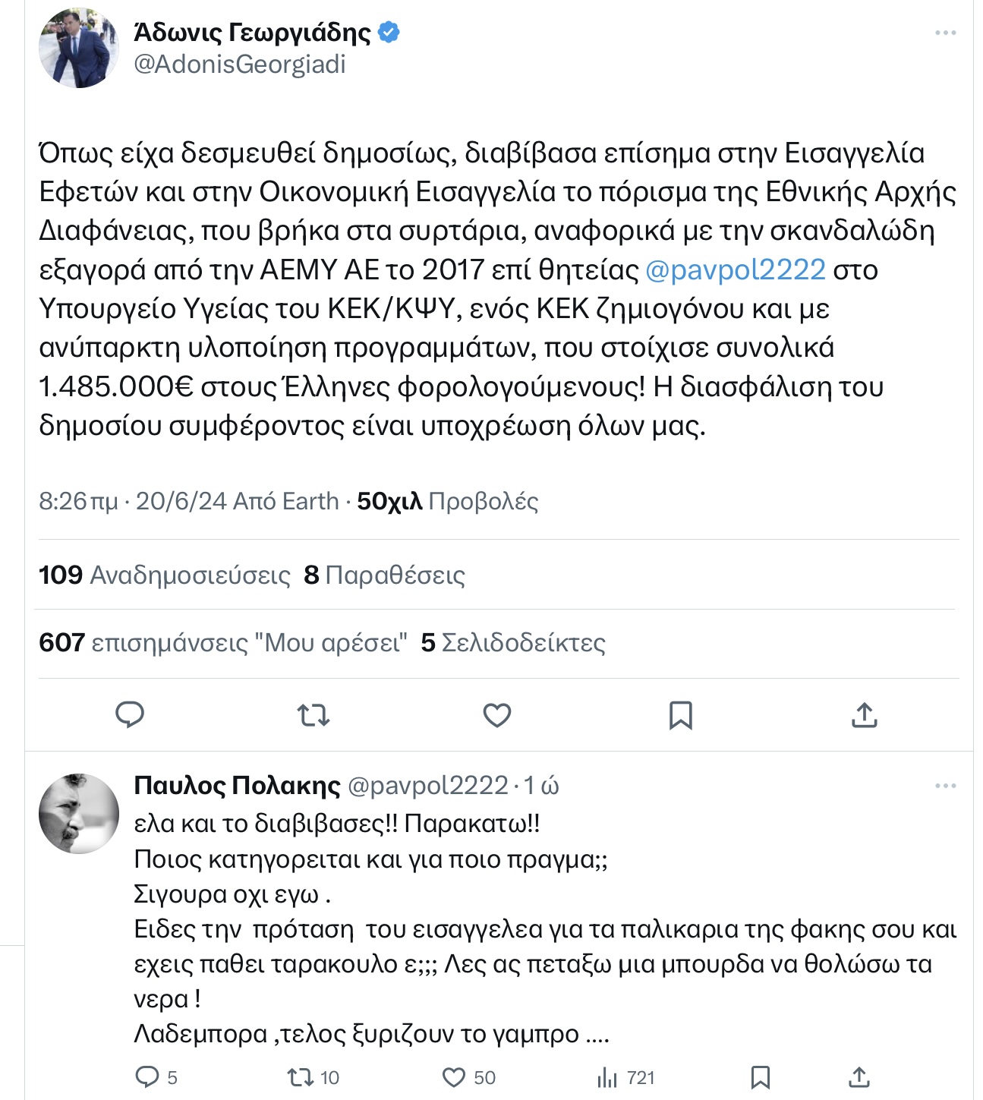Bookmark Παυλος Πολακης's reply

tap(760, 1077)
